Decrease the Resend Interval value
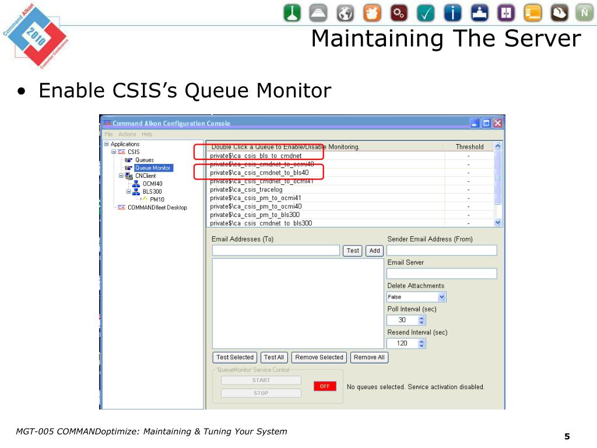 coord(422,345)
